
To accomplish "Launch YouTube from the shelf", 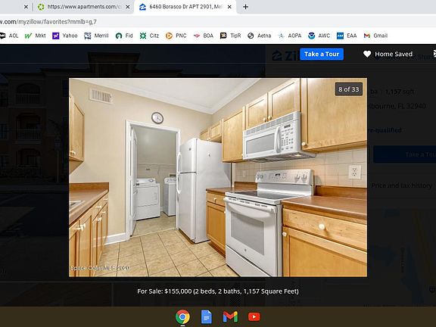I will [254, 316].
